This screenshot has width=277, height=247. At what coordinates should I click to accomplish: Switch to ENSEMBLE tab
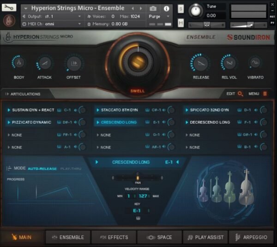pos(68,237)
